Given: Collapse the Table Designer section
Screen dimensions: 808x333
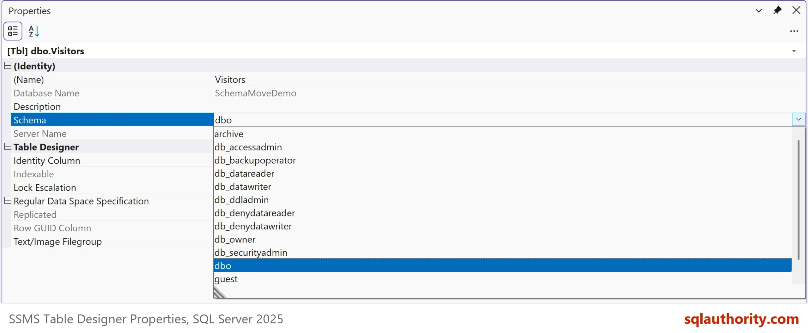Looking at the screenshot, I should coord(8,146).
